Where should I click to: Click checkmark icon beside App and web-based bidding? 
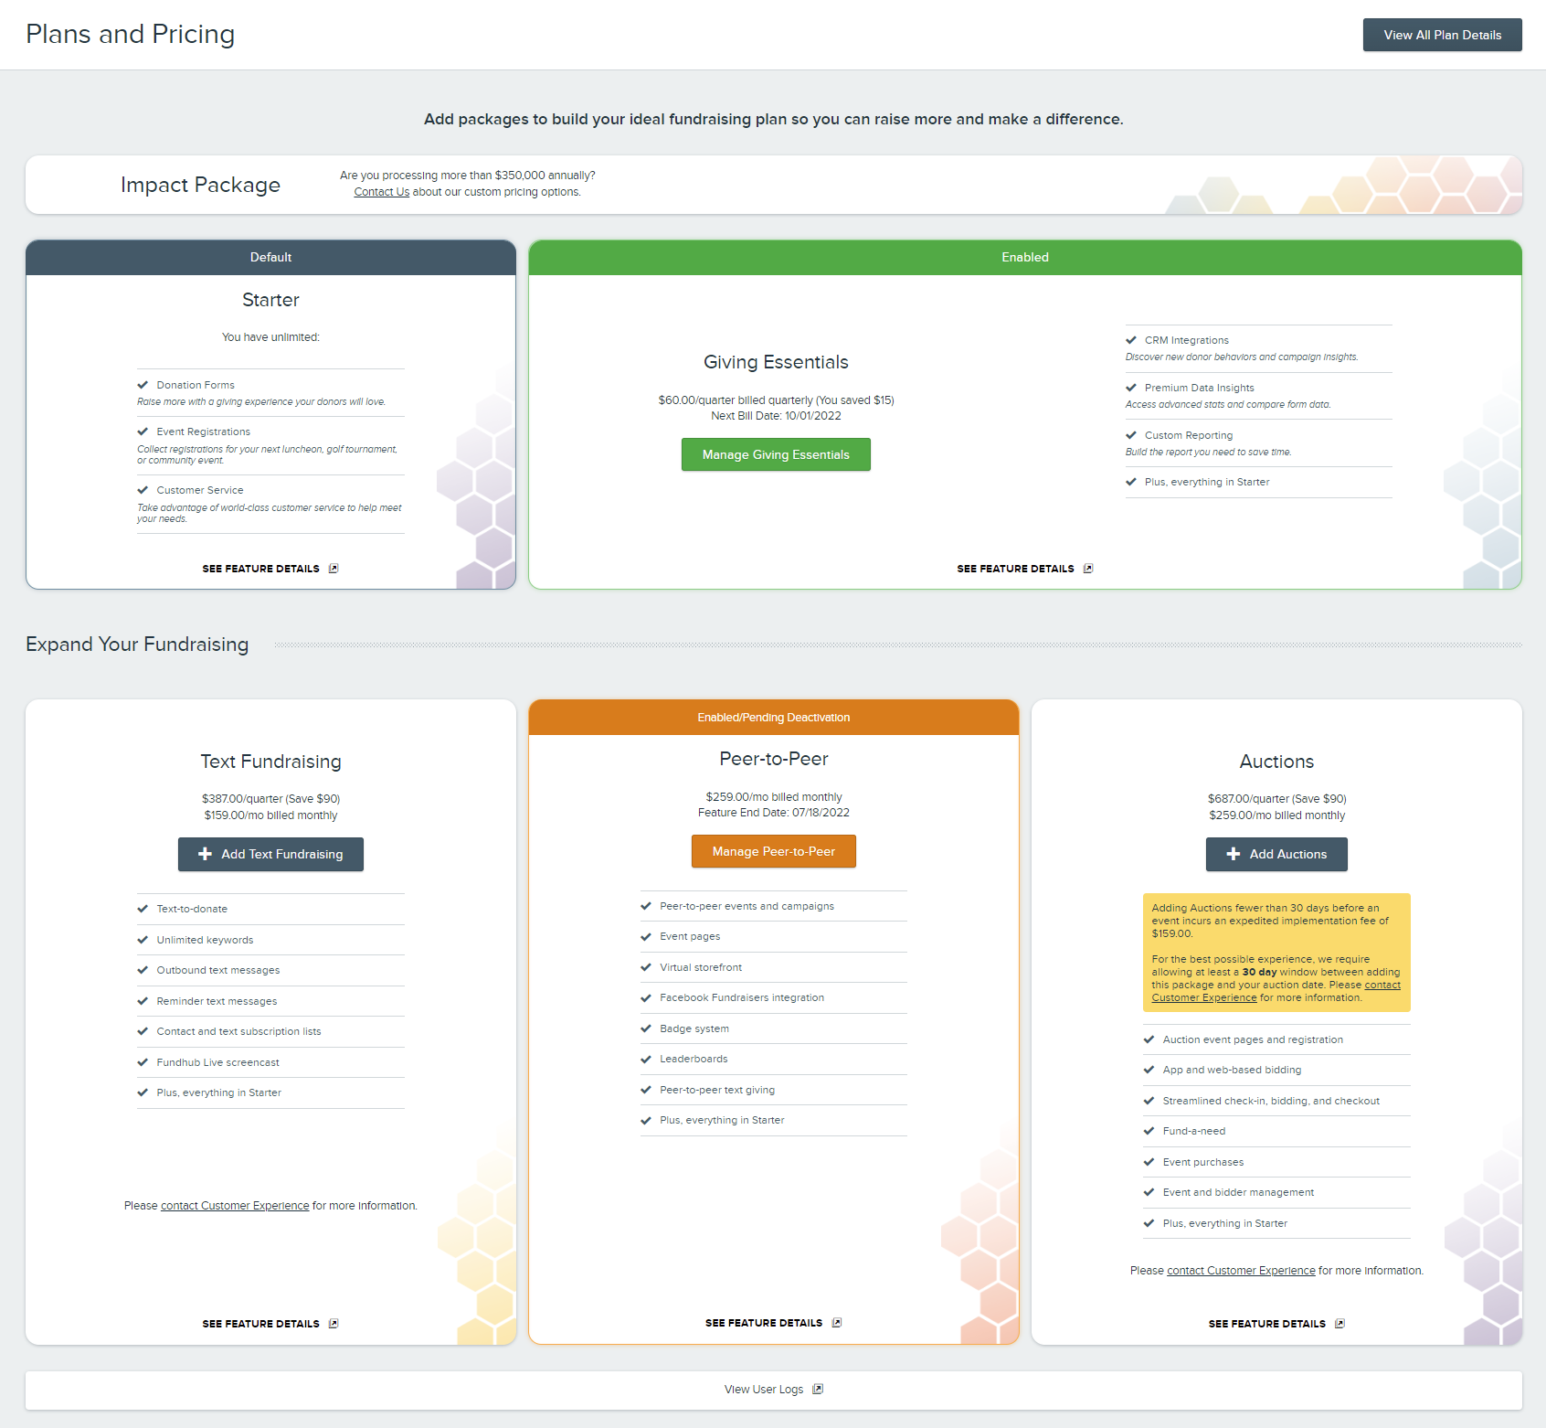coord(1149,1070)
